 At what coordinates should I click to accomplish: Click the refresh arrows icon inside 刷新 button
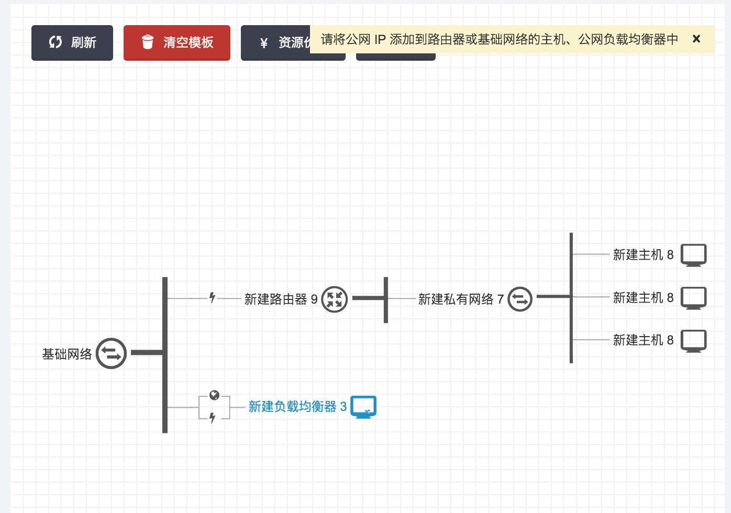[x=55, y=42]
